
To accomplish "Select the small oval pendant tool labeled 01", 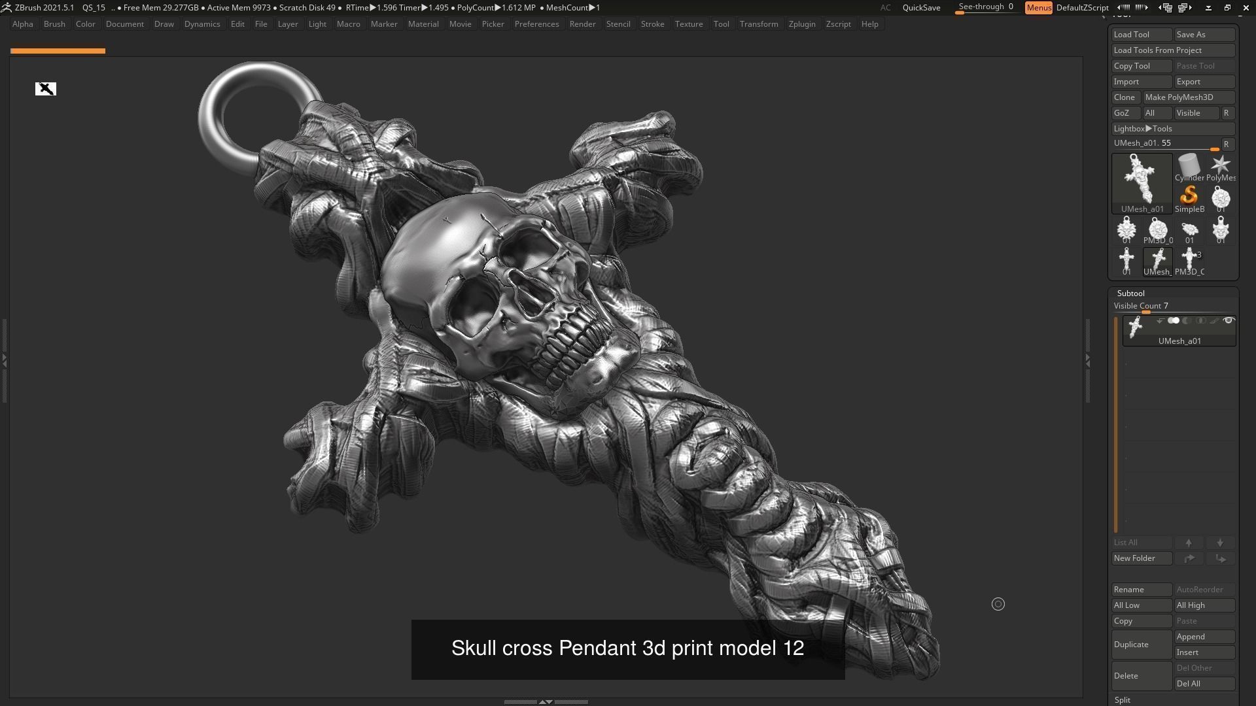I will click(1189, 231).
